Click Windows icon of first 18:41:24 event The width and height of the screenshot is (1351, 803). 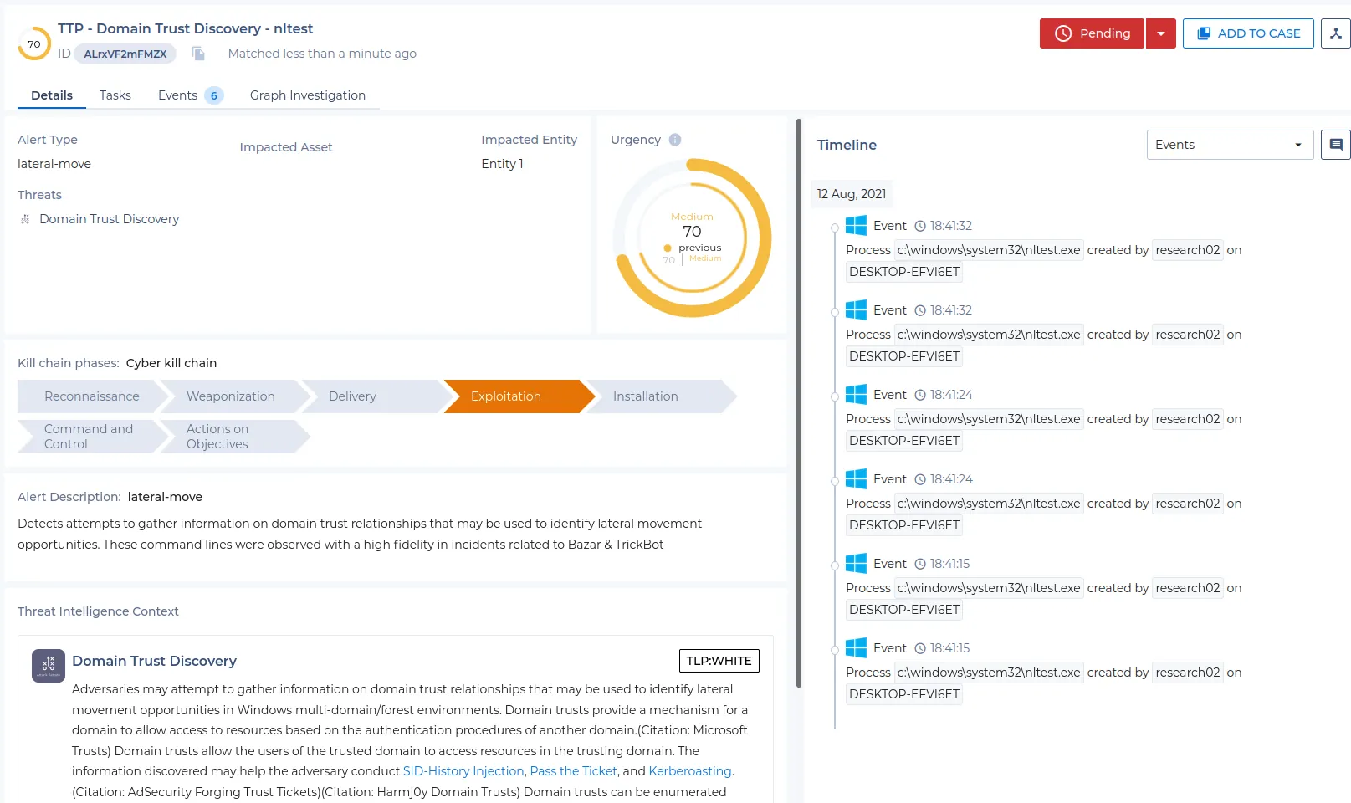pyautogui.click(x=856, y=395)
